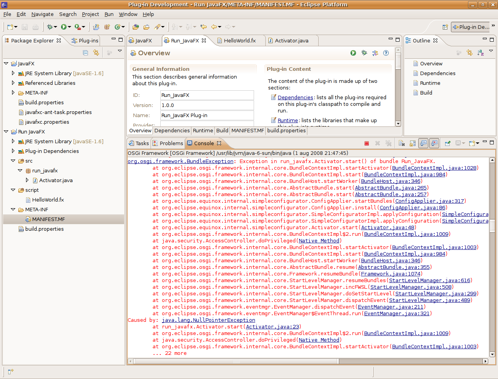Toggle Scroll Lock in Console toolbar
The width and height of the screenshot is (498, 379).
(412, 143)
